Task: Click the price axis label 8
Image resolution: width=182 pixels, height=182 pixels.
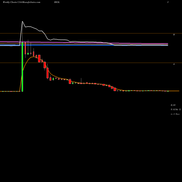Action: tap(174, 35)
